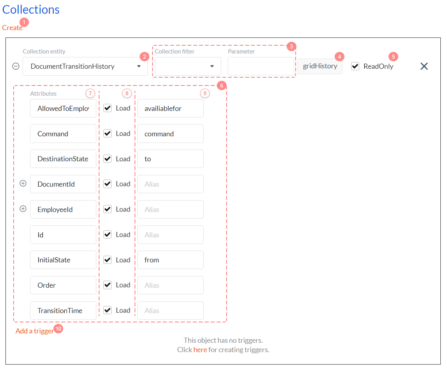Image resolution: width=447 pixels, height=370 pixels.
Task: Expand the DocumentId attribute plus icon
Action: [x=23, y=183]
